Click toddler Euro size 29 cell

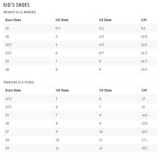(x=7, y=148)
